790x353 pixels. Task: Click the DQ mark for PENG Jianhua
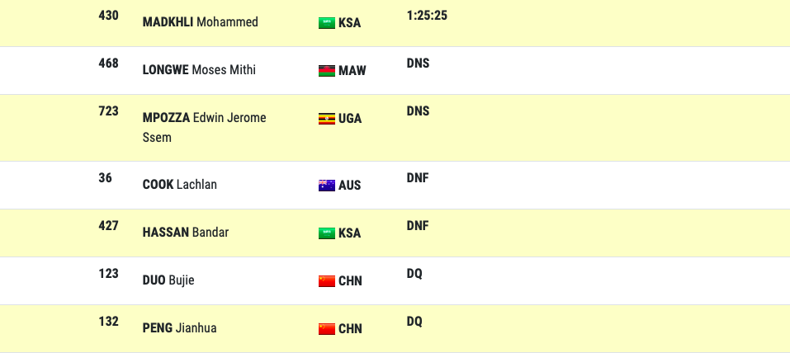click(x=414, y=322)
